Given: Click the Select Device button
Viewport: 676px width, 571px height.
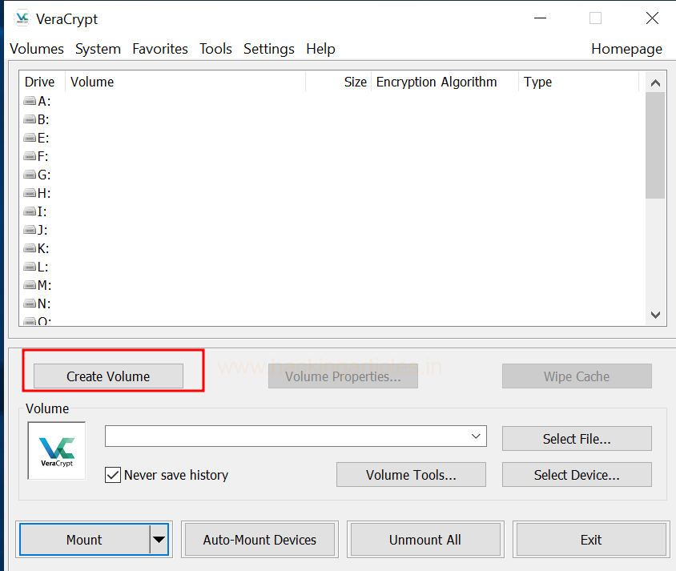Looking at the screenshot, I should [x=577, y=475].
